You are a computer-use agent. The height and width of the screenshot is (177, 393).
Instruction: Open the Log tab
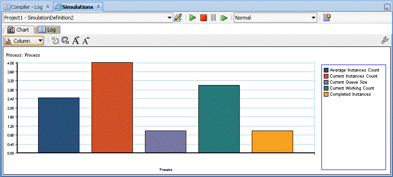[x=47, y=30]
